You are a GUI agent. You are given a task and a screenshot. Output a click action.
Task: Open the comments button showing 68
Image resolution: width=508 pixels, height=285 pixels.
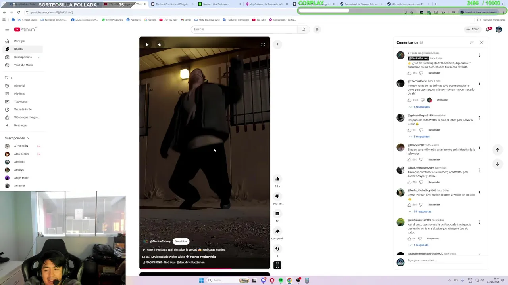(x=277, y=214)
